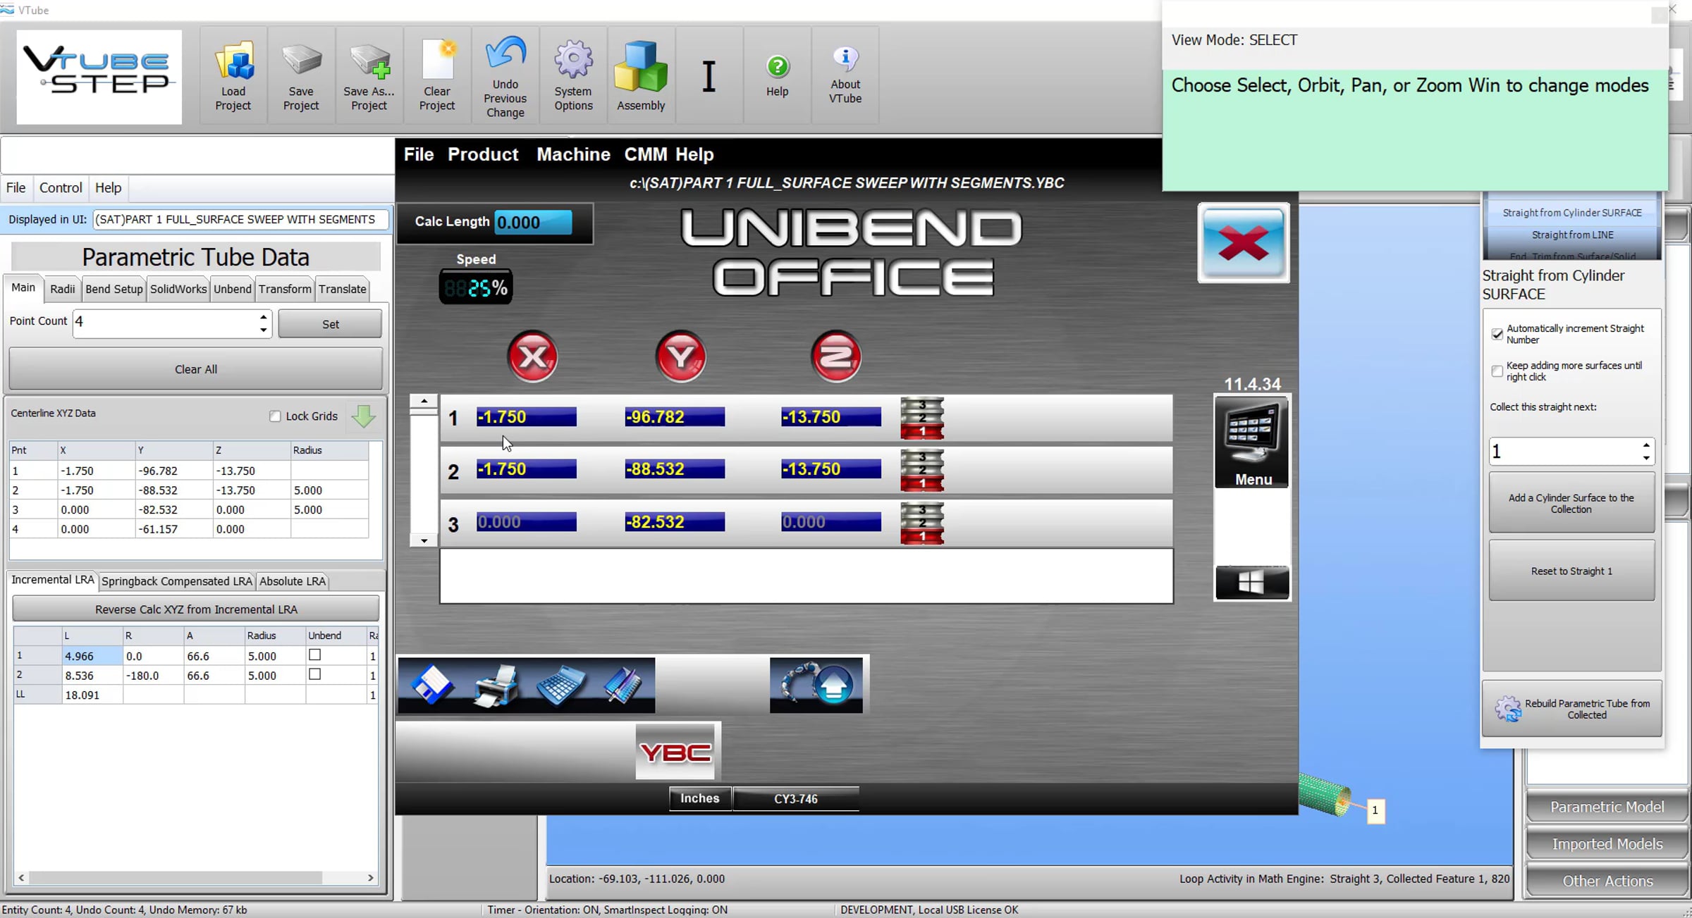Click row 1 stacked 3-2-1 icon

922,418
